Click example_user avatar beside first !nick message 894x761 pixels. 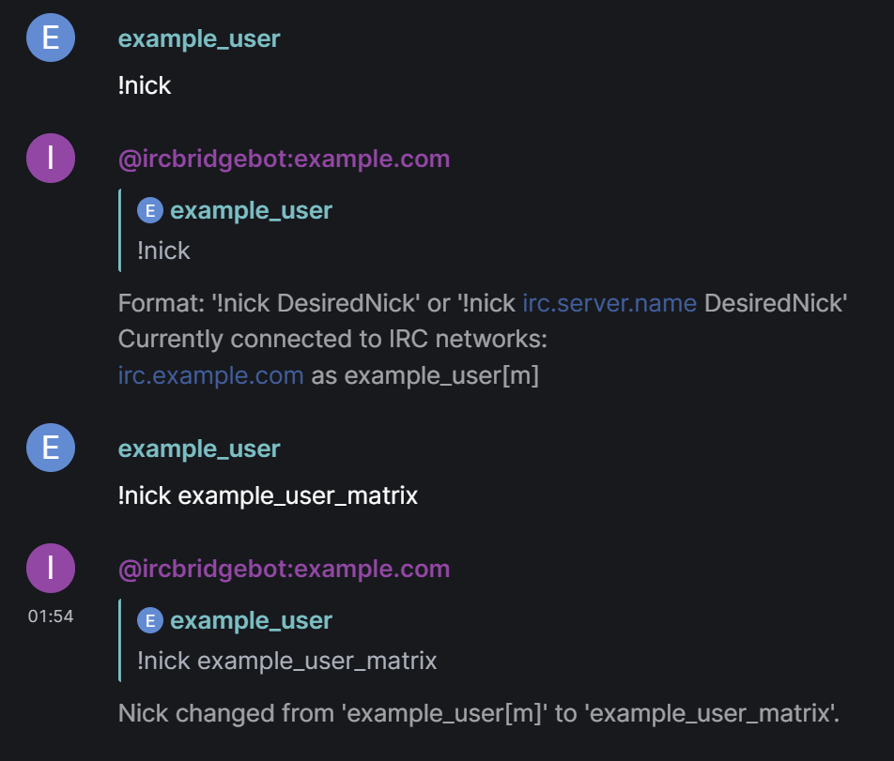click(51, 38)
